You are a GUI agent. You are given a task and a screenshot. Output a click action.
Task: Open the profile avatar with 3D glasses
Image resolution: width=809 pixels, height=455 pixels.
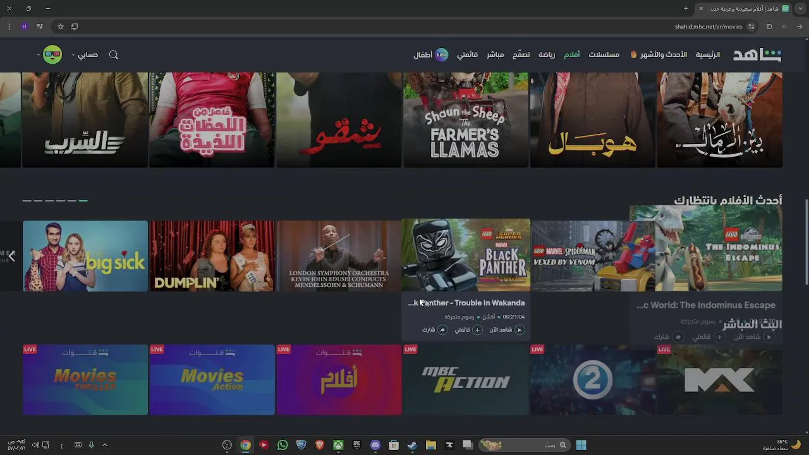click(x=52, y=55)
